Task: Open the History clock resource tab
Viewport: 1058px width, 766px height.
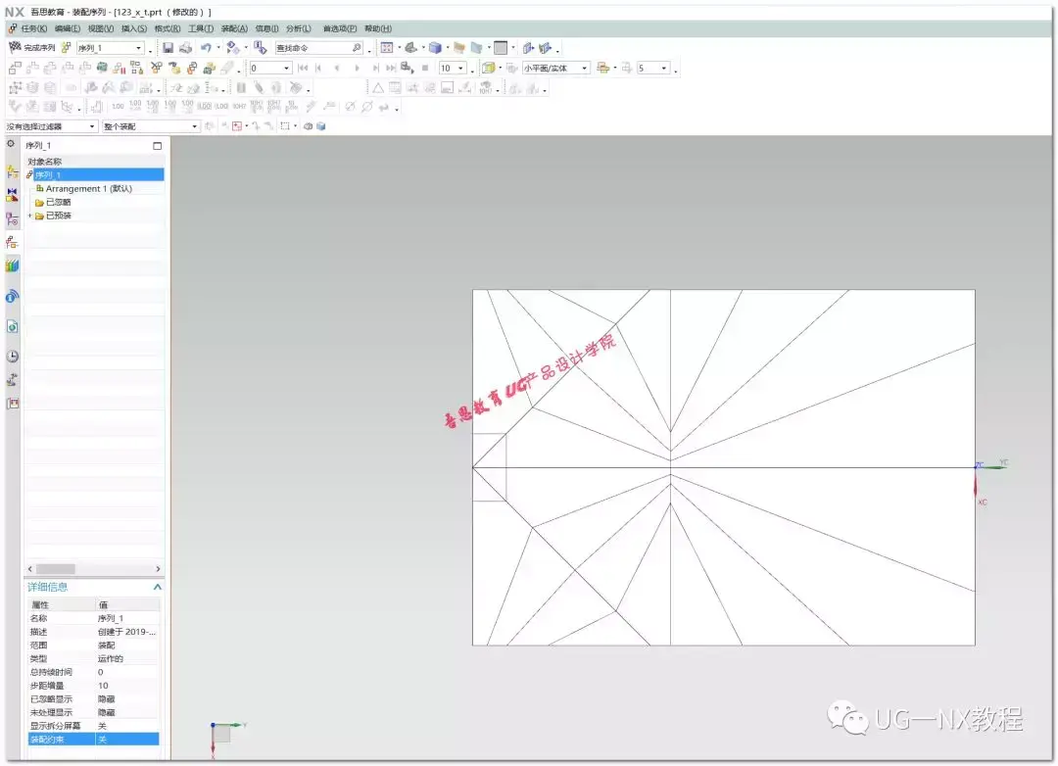Action: [12, 357]
